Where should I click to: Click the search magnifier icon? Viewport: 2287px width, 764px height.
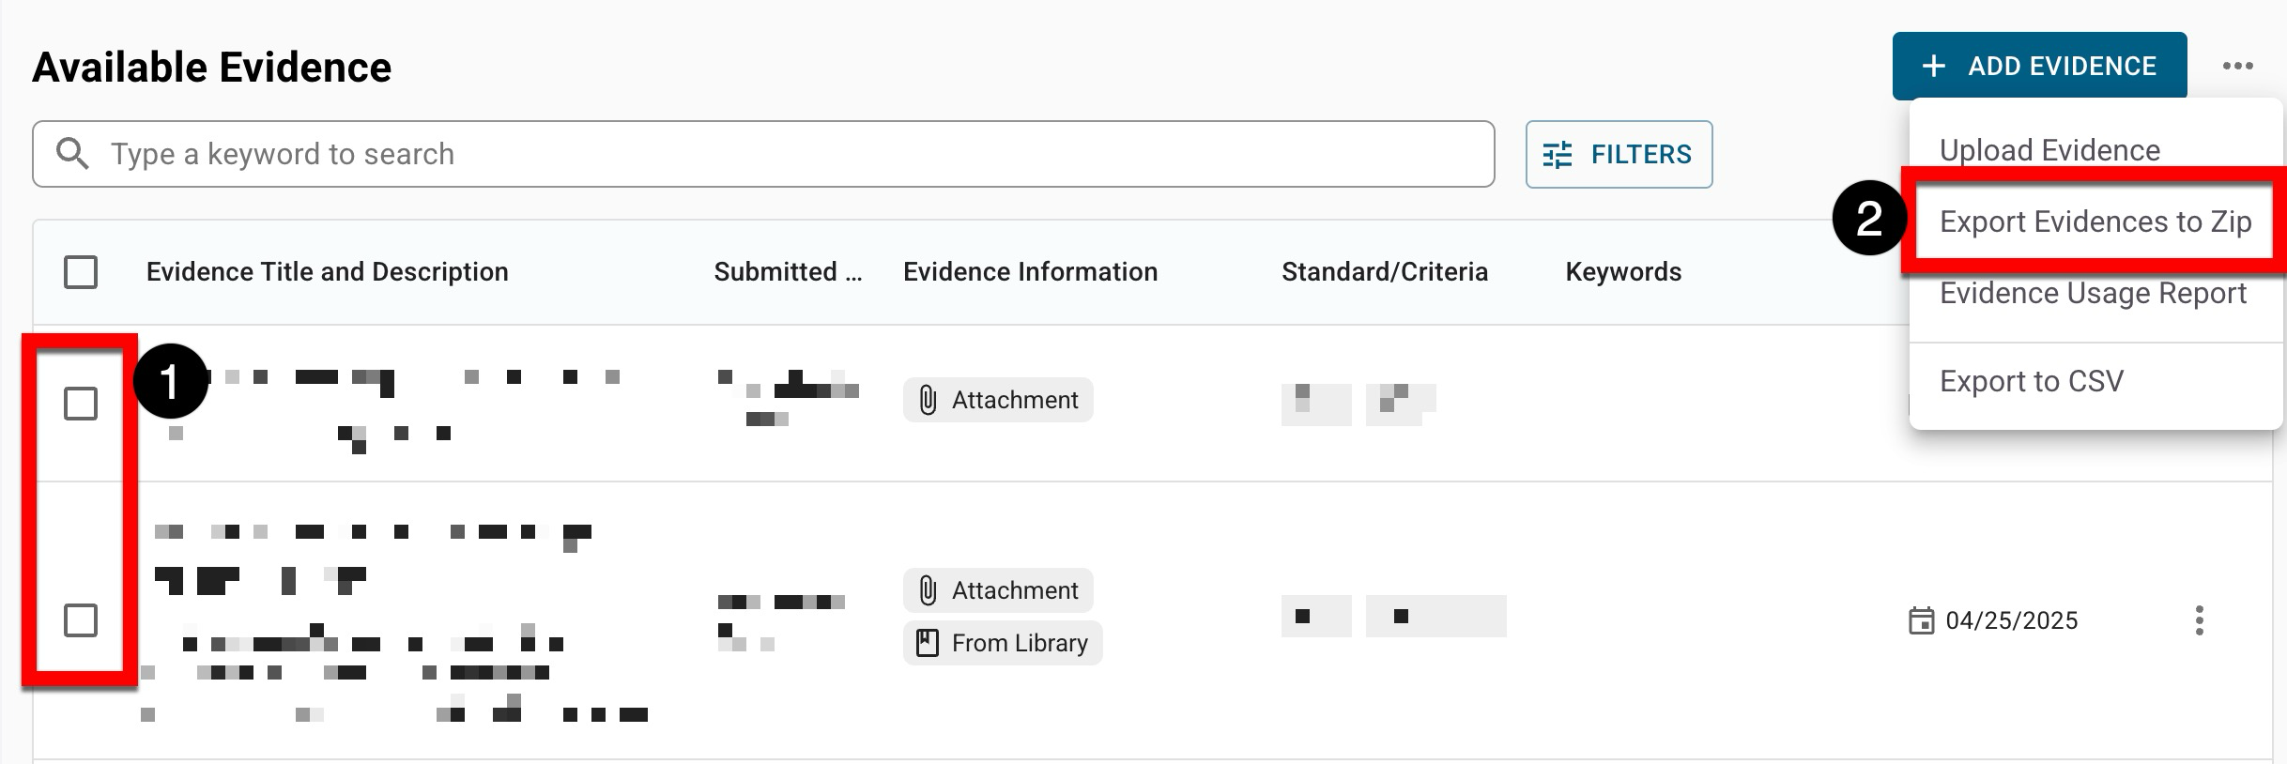click(x=72, y=153)
